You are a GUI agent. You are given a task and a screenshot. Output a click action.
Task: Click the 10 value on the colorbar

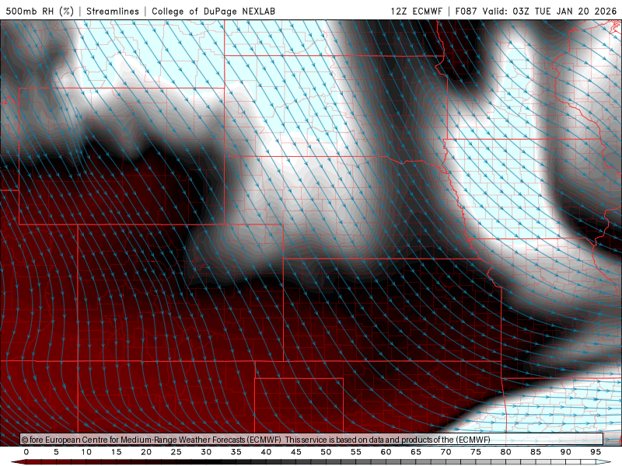(86, 452)
